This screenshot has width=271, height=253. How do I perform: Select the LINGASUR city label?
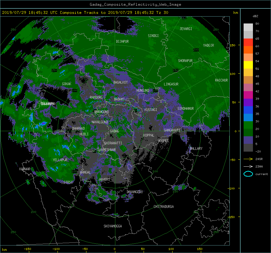point(171,84)
